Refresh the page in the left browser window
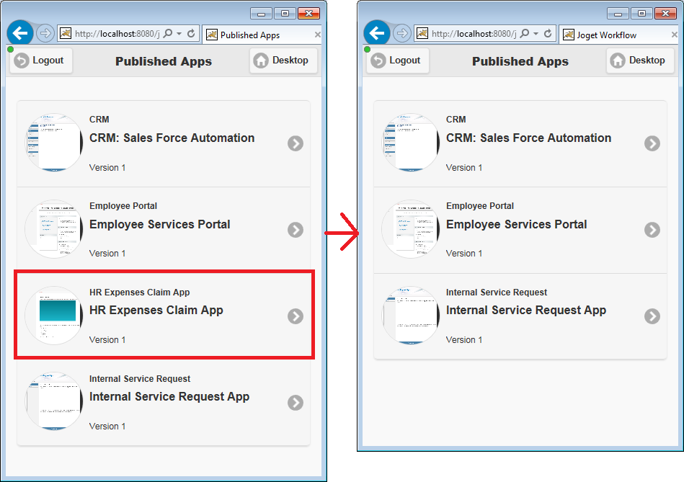 pos(191,34)
